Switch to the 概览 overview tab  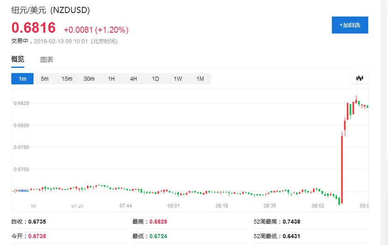tap(18, 59)
